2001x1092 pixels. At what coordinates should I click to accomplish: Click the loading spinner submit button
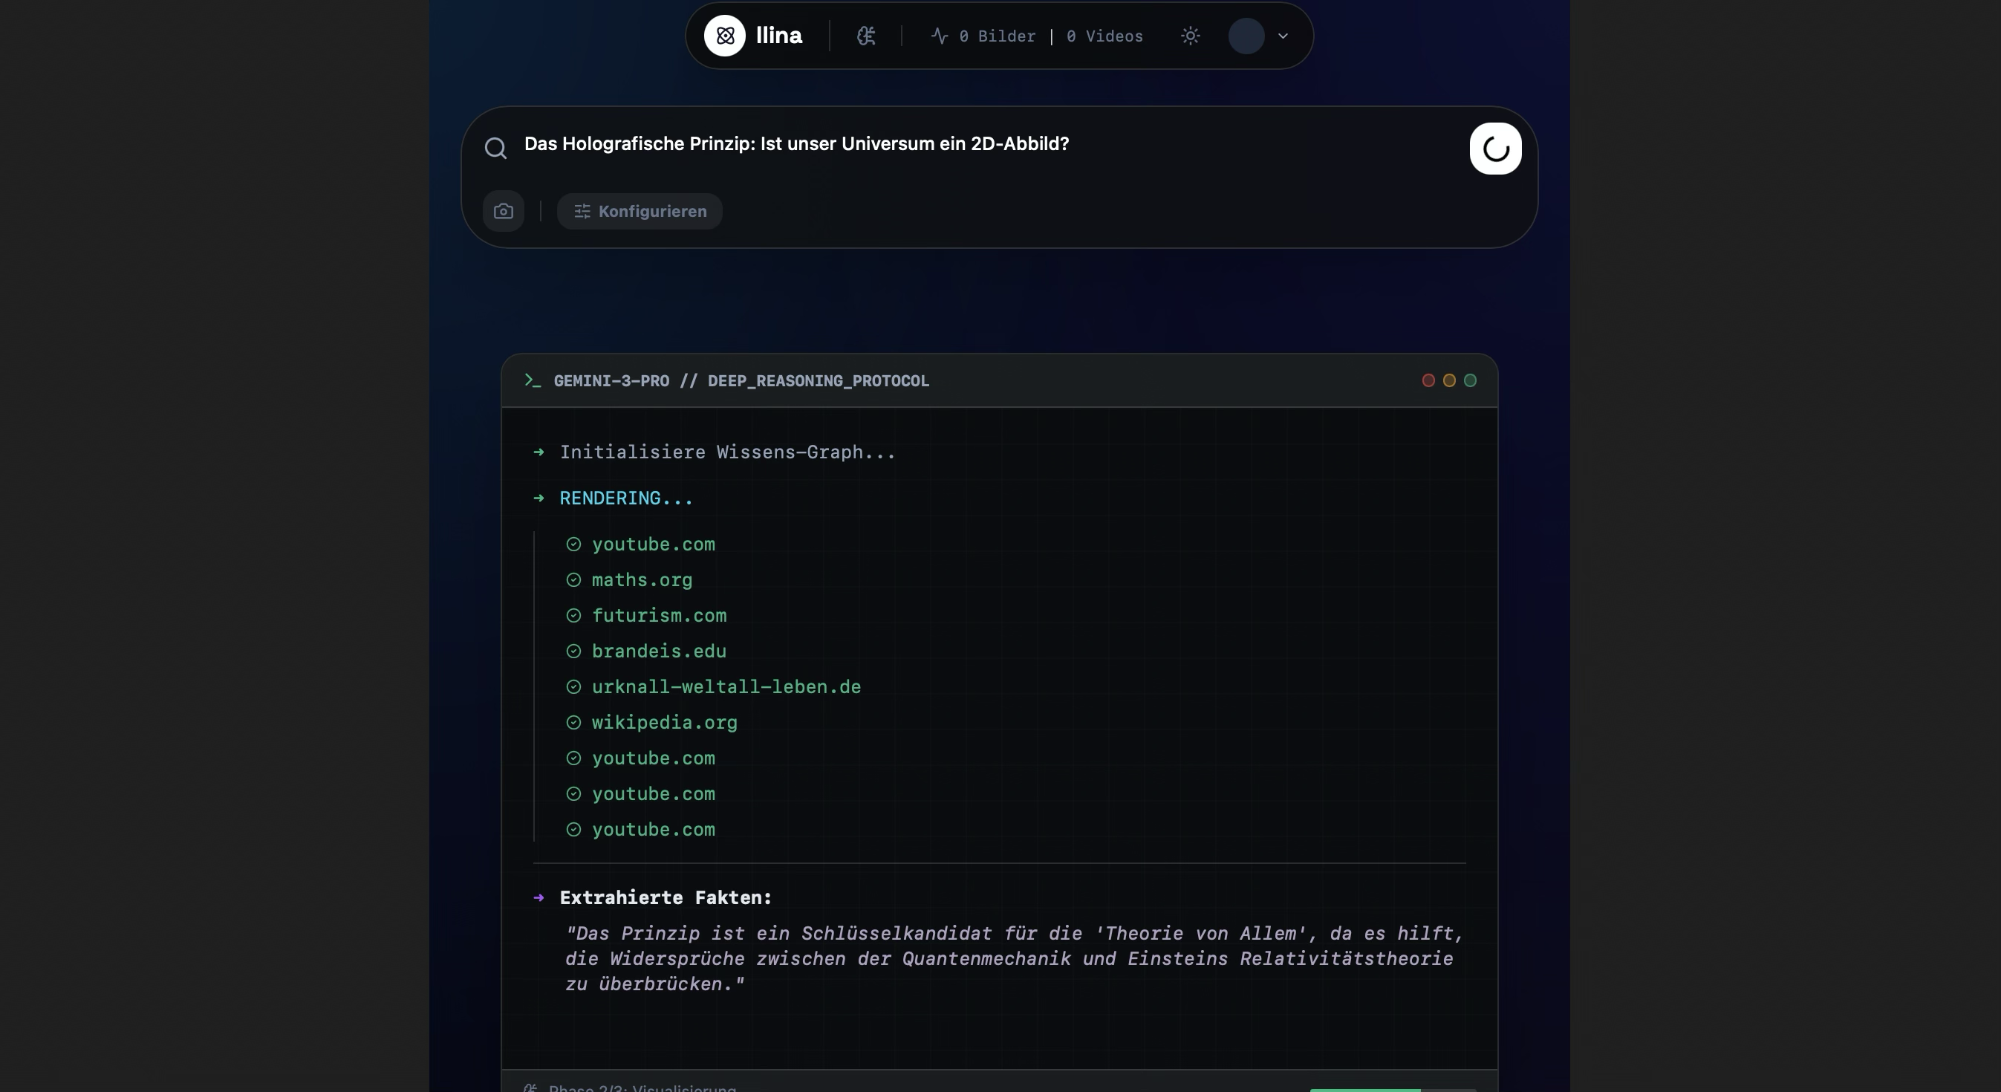pos(1494,149)
